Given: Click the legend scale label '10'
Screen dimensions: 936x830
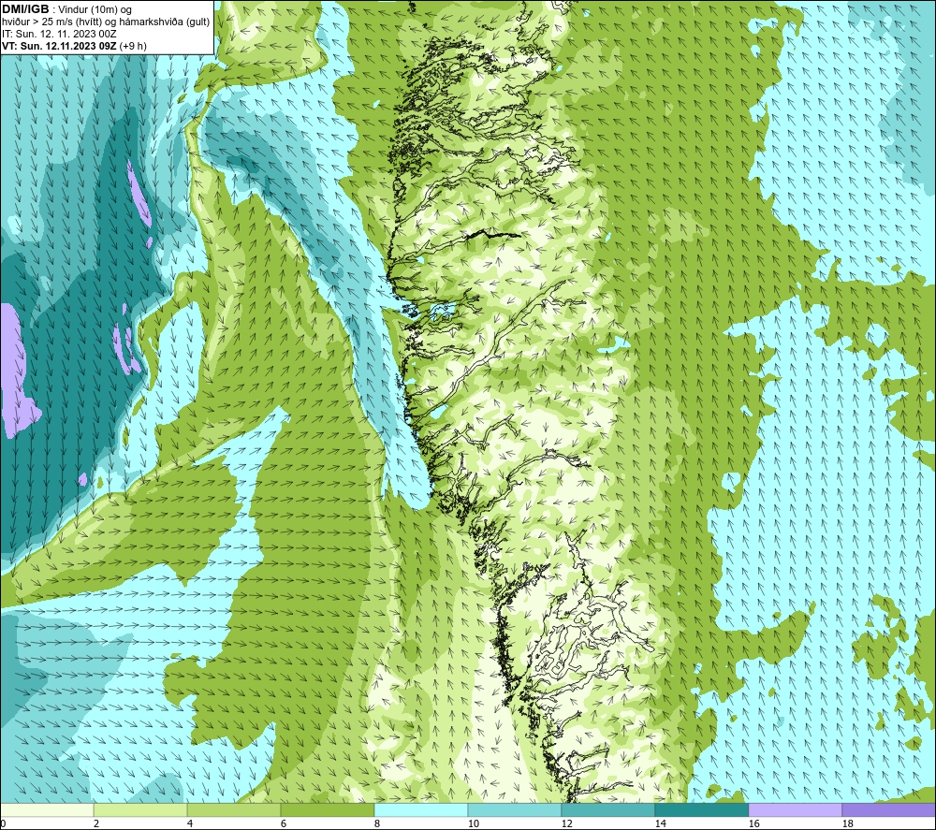Looking at the screenshot, I should (474, 823).
